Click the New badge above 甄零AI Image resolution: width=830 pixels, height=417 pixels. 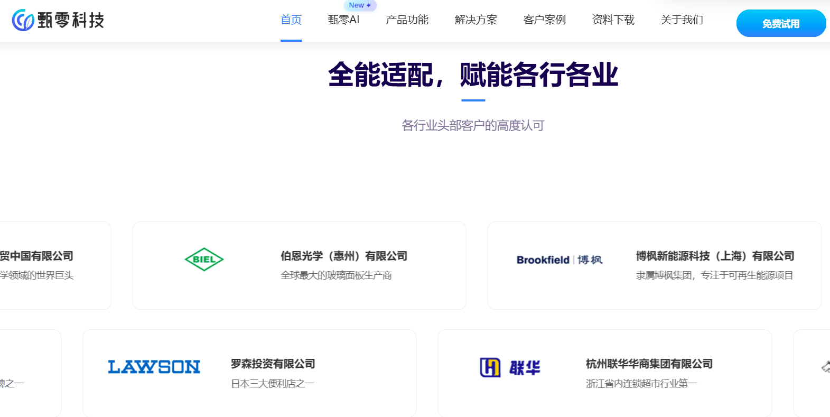point(360,5)
